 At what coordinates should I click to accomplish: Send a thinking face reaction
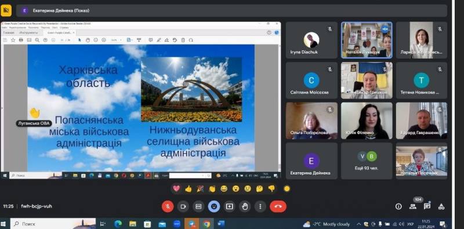click(259, 188)
